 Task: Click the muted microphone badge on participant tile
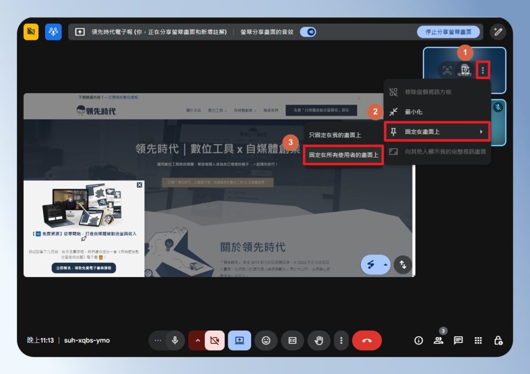(498, 108)
